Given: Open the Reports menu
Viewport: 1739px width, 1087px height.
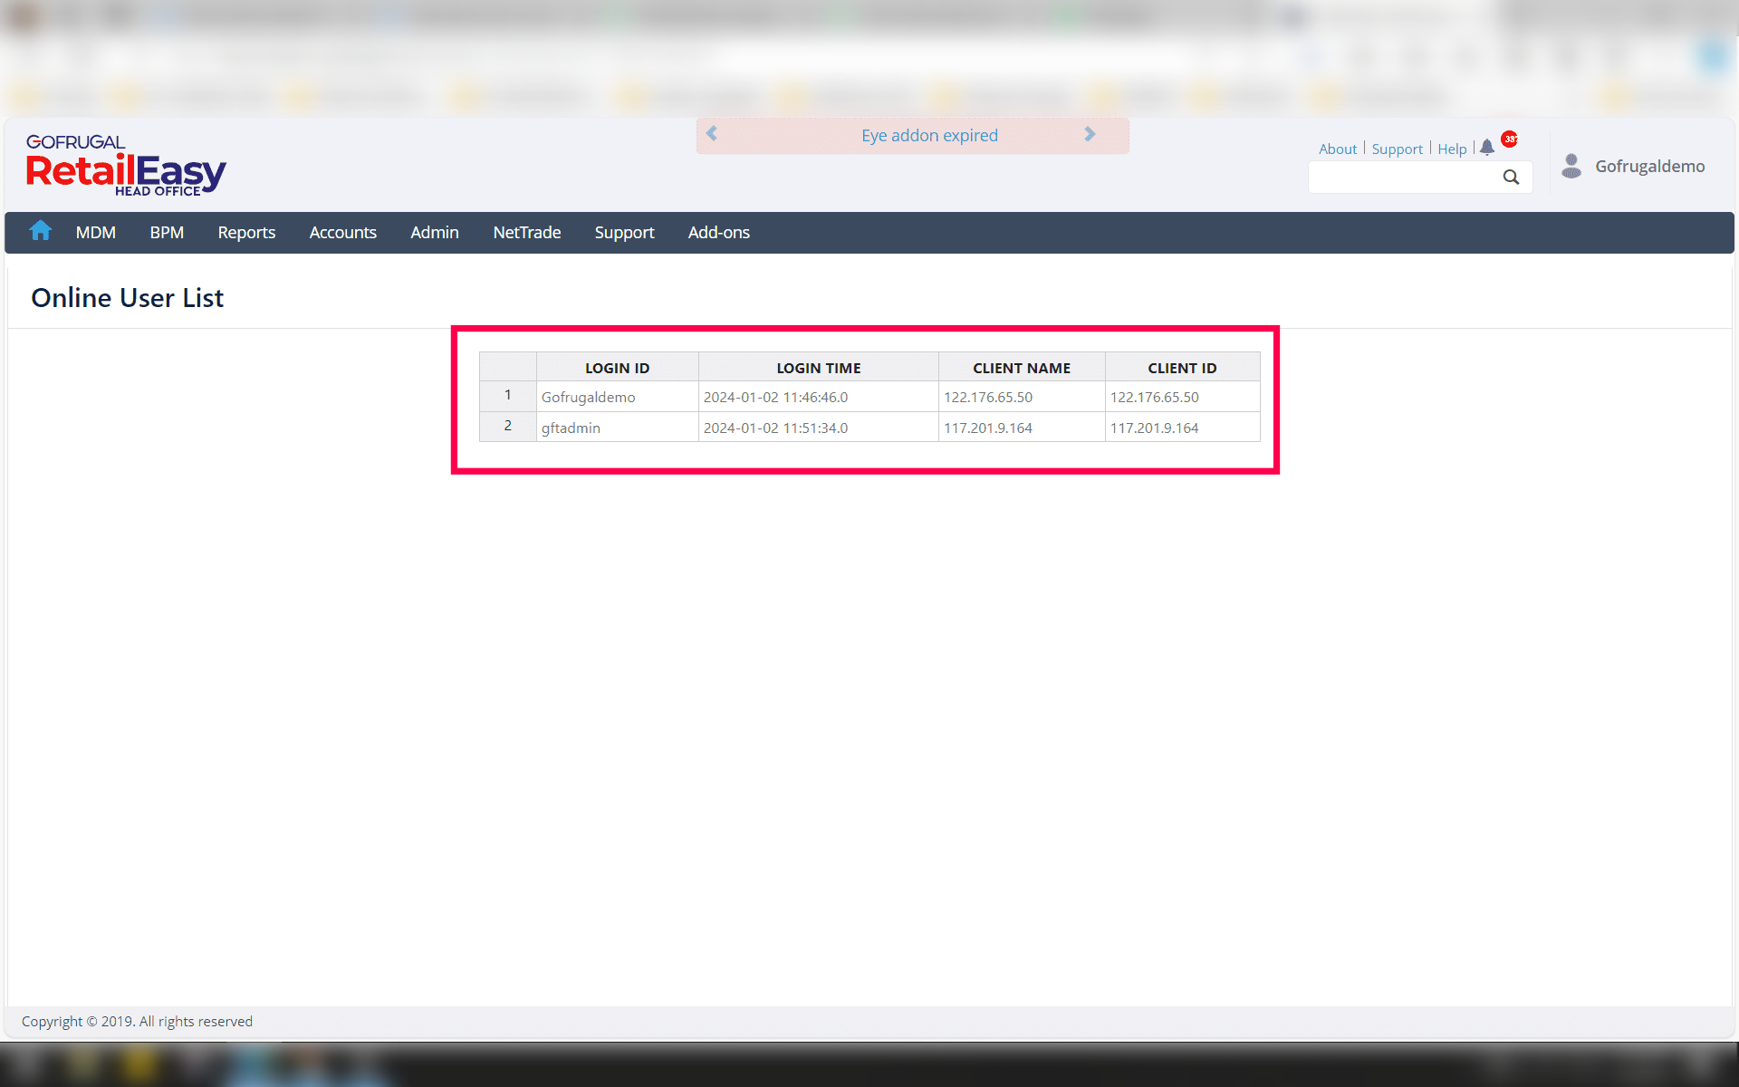Looking at the screenshot, I should point(246,233).
